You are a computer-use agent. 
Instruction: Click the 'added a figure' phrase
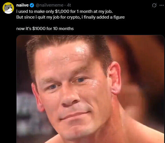(110, 17)
